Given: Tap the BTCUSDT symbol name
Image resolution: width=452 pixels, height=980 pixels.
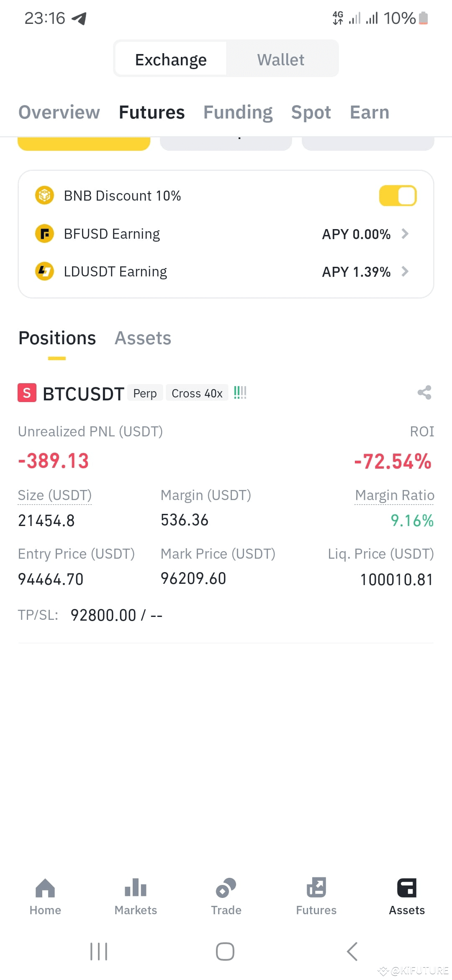Looking at the screenshot, I should (x=84, y=394).
